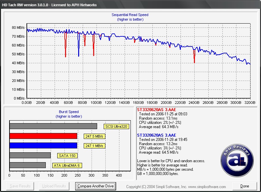The width and height of the screenshot is (261, 192).
Task: Select the red ST3320620AS drive heading
Action: [156, 109]
